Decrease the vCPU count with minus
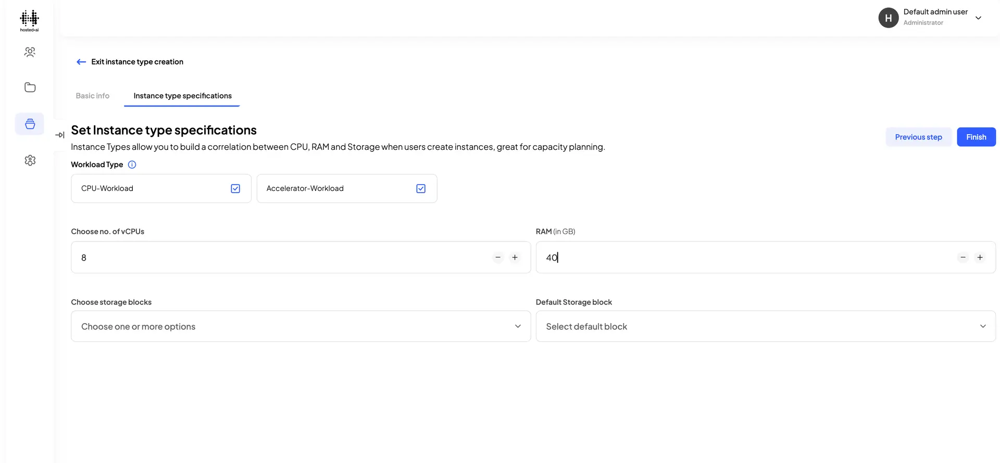Screen dimensions: 1000x463 pos(498,258)
